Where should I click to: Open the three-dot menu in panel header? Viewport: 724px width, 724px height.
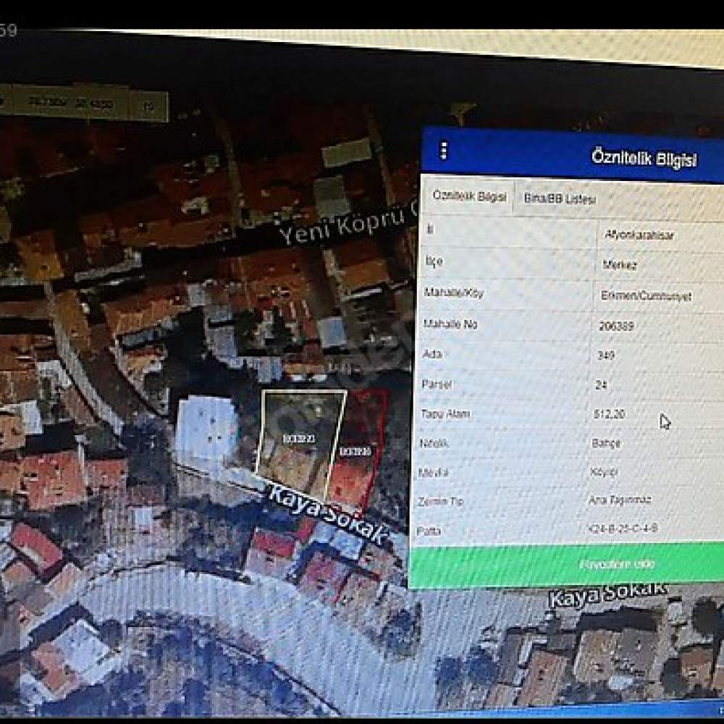[x=444, y=151]
